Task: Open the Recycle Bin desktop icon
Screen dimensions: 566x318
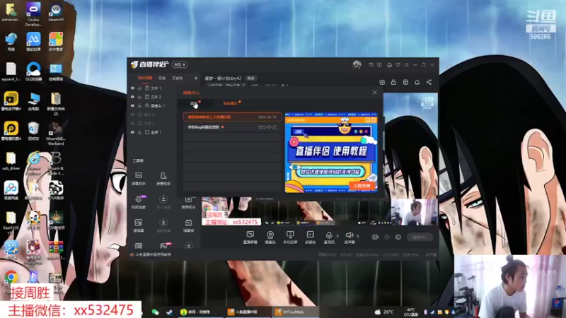Action: [x=33, y=131]
